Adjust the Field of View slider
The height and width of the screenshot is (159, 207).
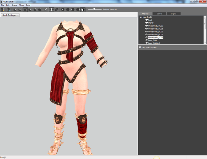pos(95,9)
